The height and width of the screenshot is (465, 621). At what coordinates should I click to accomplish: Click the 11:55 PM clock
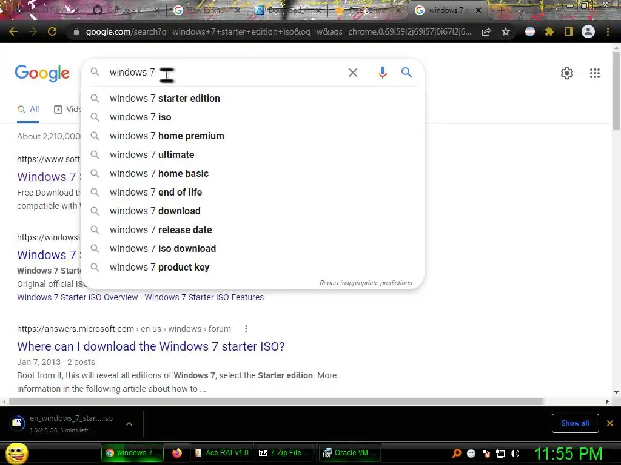568,453
